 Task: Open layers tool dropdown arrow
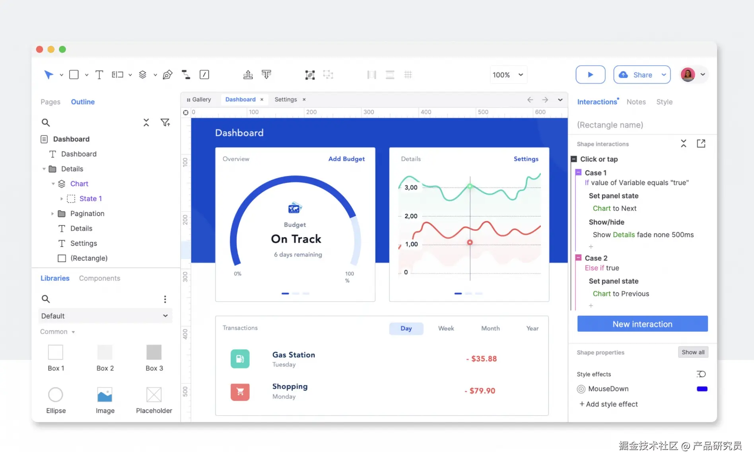(155, 75)
